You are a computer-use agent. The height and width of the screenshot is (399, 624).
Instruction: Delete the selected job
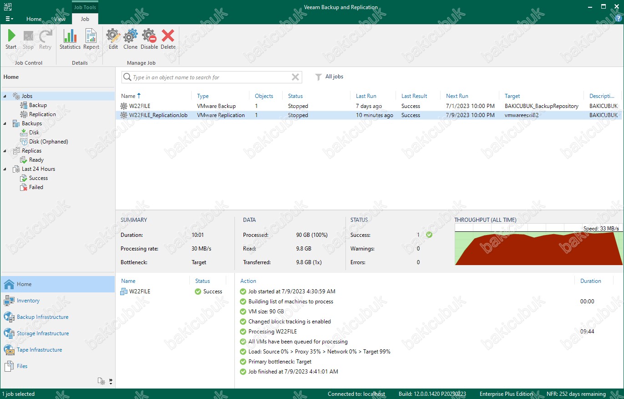[x=168, y=39]
